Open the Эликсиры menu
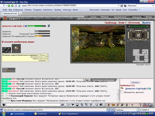This screenshot has width=155, height=116. (67, 10)
